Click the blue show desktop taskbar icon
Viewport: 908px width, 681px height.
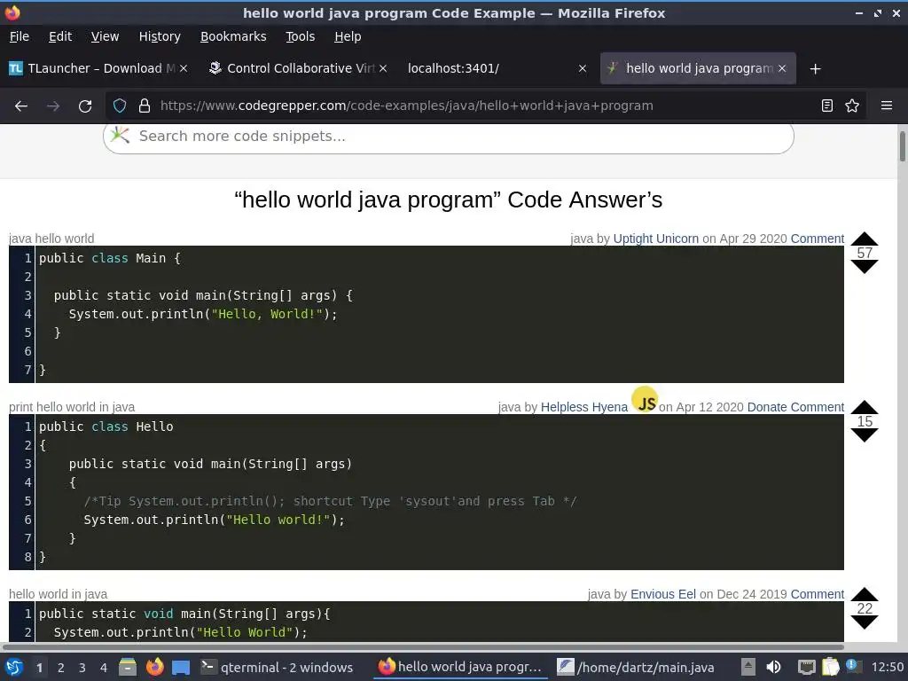tap(181, 668)
